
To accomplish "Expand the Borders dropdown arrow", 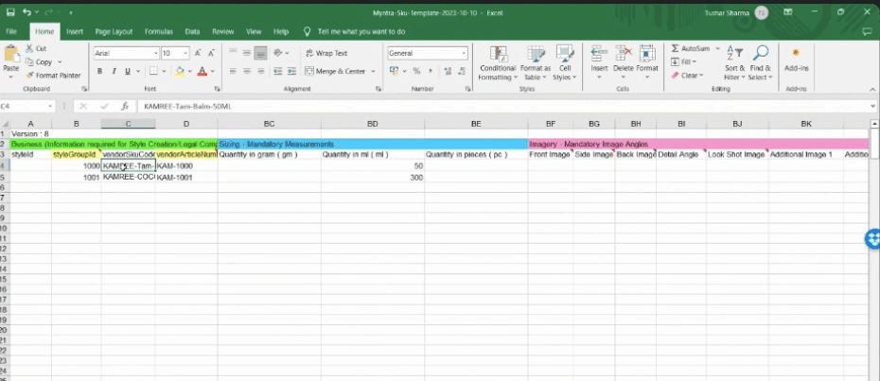I will coord(164,71).
